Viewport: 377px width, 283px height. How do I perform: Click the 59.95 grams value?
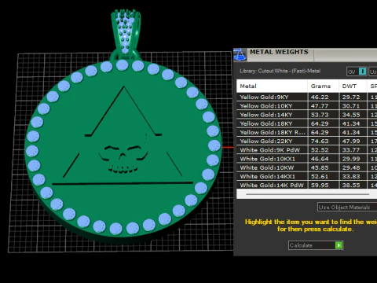(x=320, y=186)
